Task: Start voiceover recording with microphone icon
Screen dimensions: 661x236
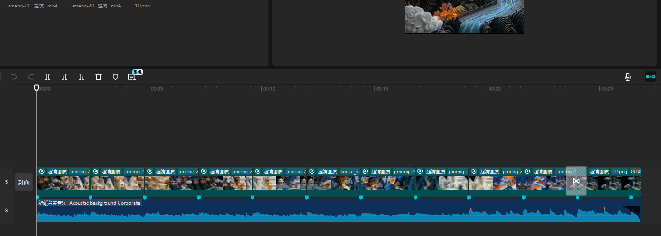Action: (628, 77)
